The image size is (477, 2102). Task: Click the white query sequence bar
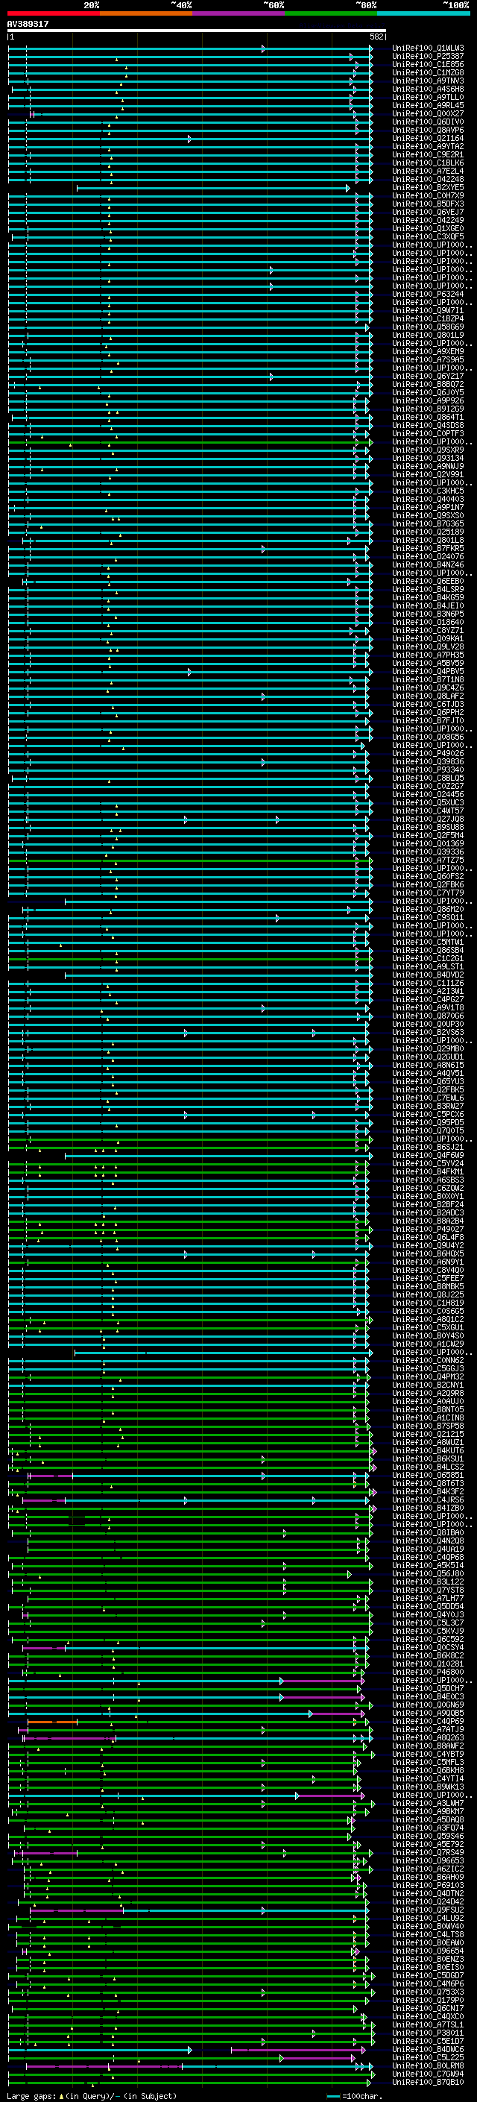pos(197,31)
